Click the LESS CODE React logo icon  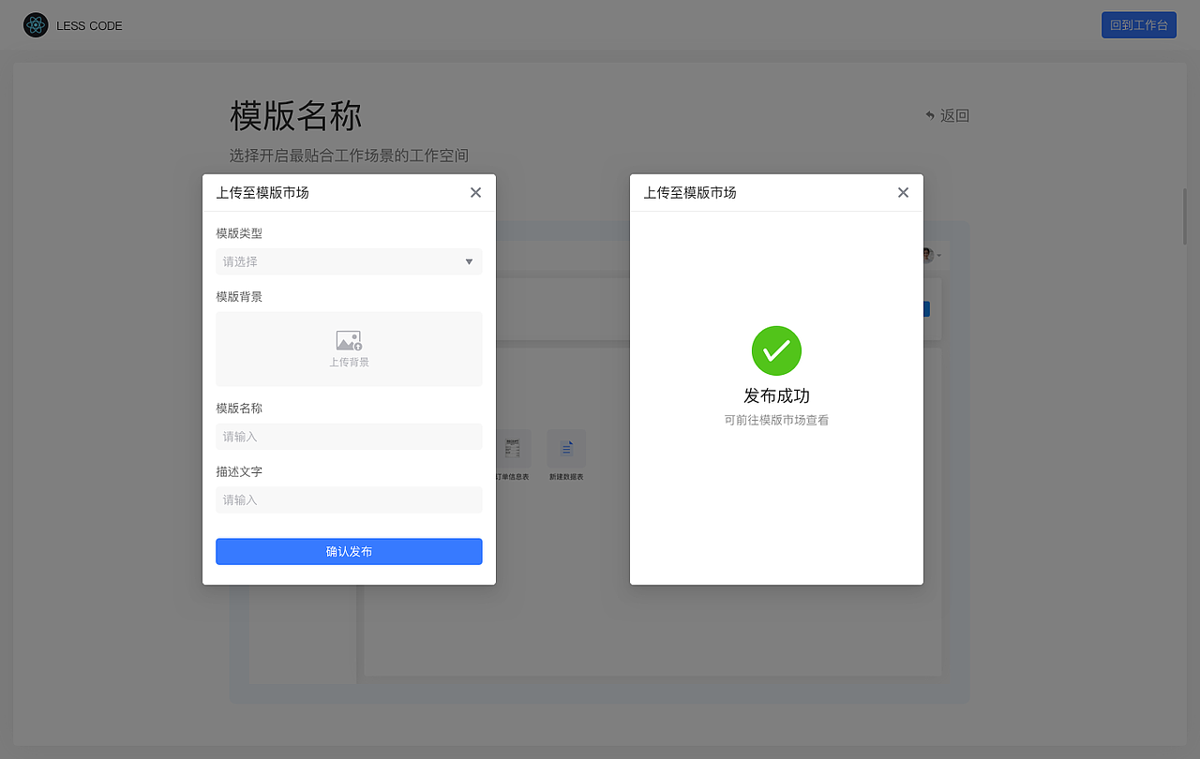tap(36, 24)
